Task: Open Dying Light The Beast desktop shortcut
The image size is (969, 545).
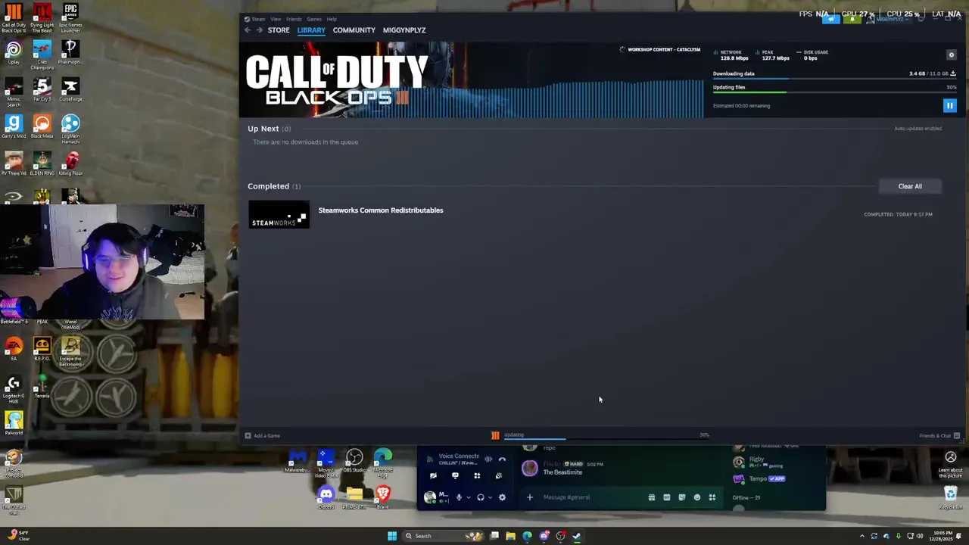Action: click(42, 18)
